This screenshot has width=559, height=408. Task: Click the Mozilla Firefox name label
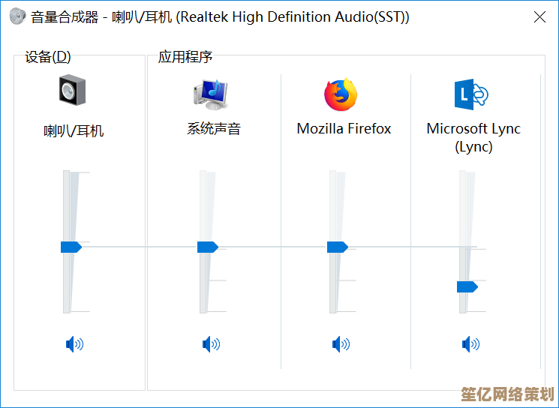point(344,129)
